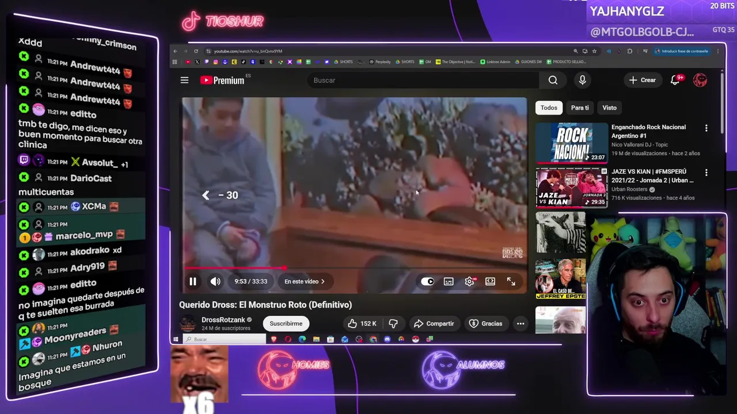Viewport: 737px width, 414px height.
Task: Open 'PRODUCTO SELLAD...' bookmark
Action: pyautogui.click(x=567, y=62)
